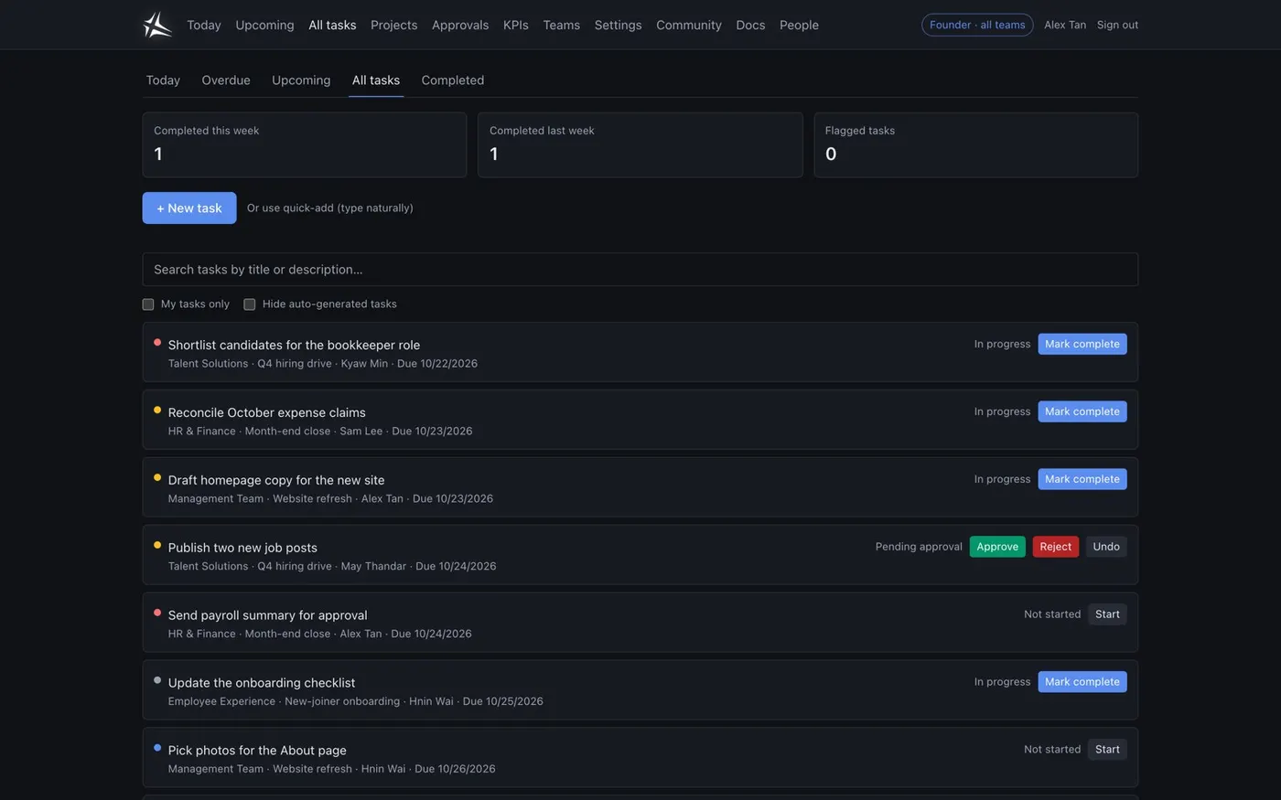Open Today in the top navigation

tap(204, 25)
